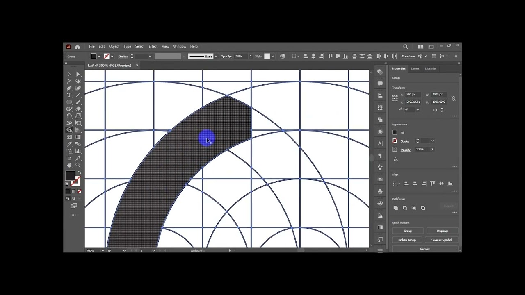Switch to the Layers tab

click(415, 68)
